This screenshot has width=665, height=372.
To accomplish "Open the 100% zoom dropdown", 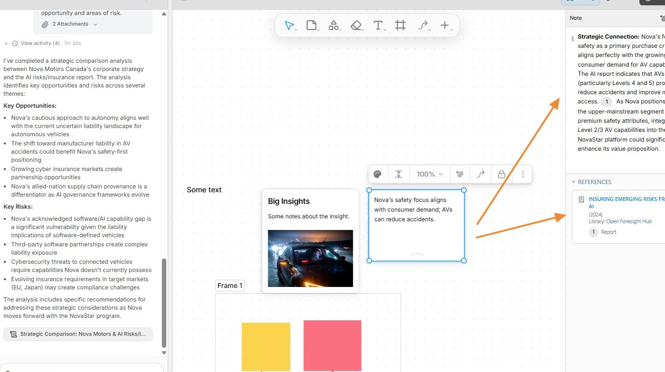I will click(x=430, y=174).
